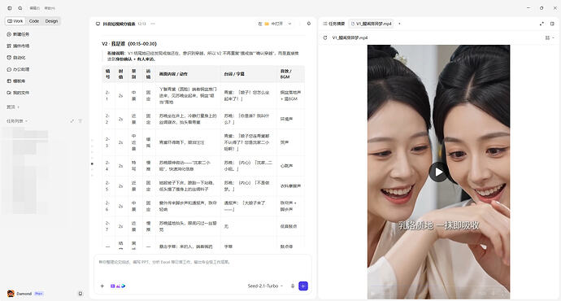
Task: Click the chat title icon beside 抖音短视频分镜表
Action: (x=98, y=24)
